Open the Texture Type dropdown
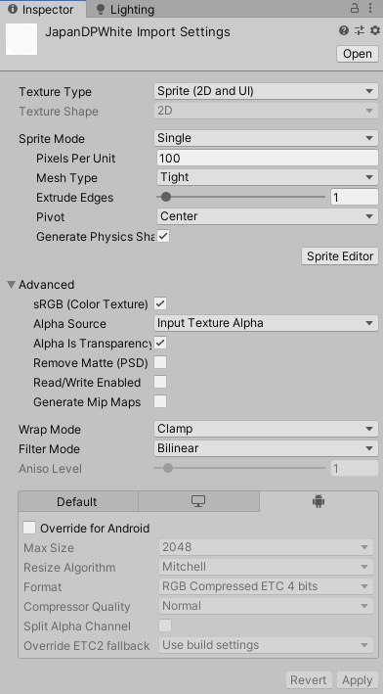This screenshot has width=383, height=694. pyautogui.click(x=266, y=92)
